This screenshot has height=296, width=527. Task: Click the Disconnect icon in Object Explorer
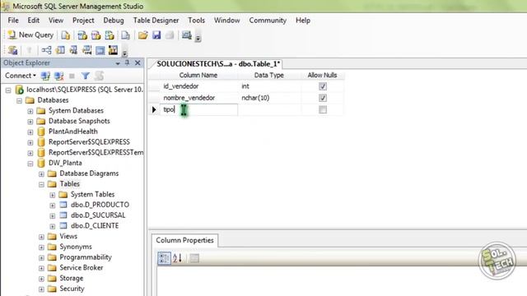point(58,76)
